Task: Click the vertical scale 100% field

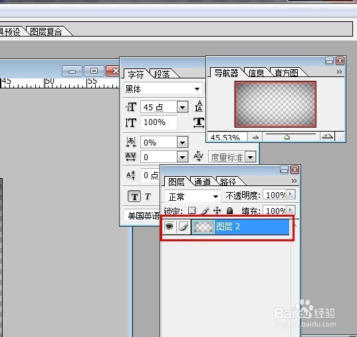Action: (x=158, y=122)
